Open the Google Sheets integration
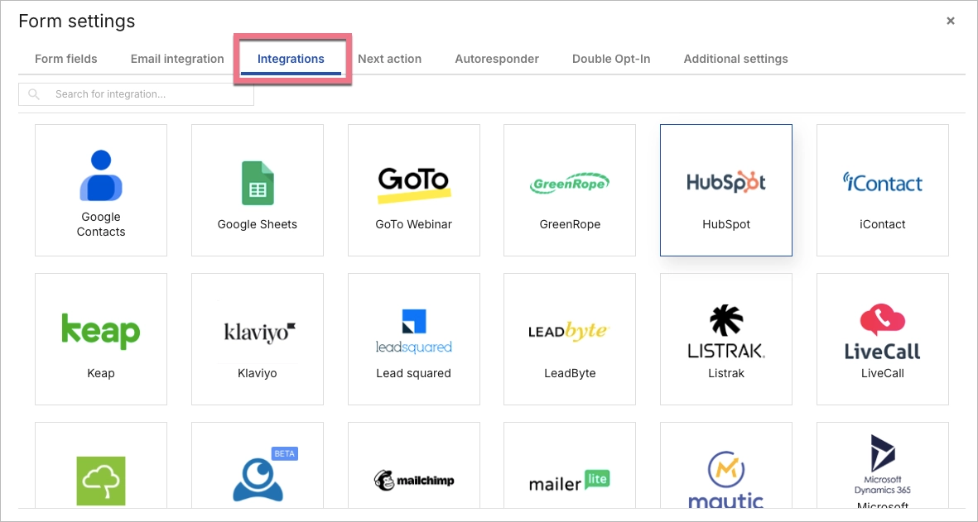The image size is (978, 522). click(x=257, y=189)
